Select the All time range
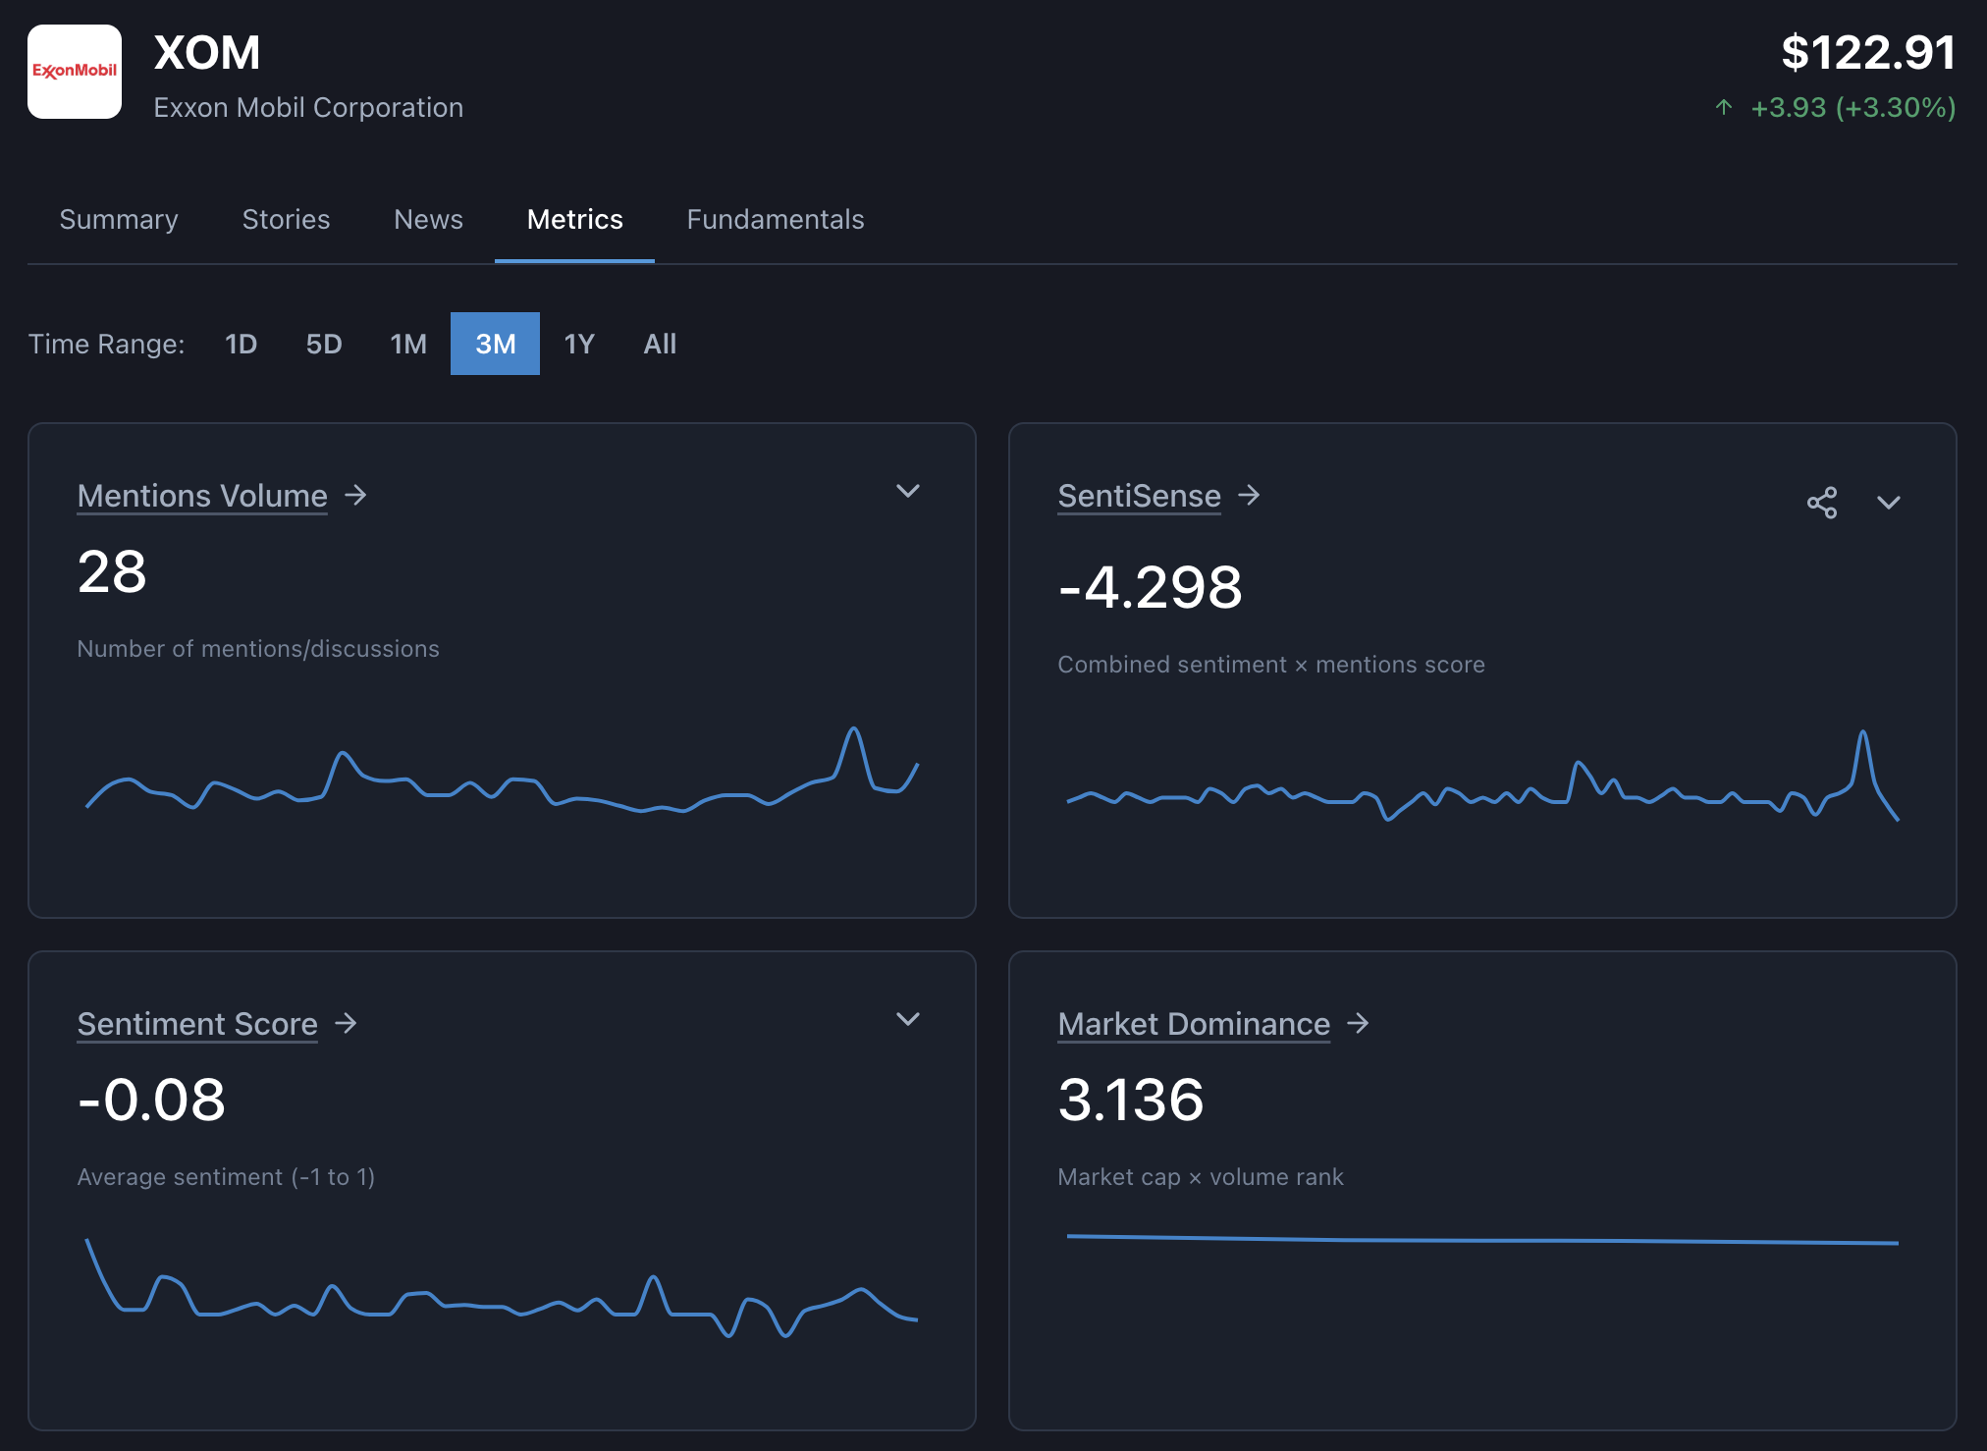The height and width of the screenshot is (1451, 1987). pos(660,344)
